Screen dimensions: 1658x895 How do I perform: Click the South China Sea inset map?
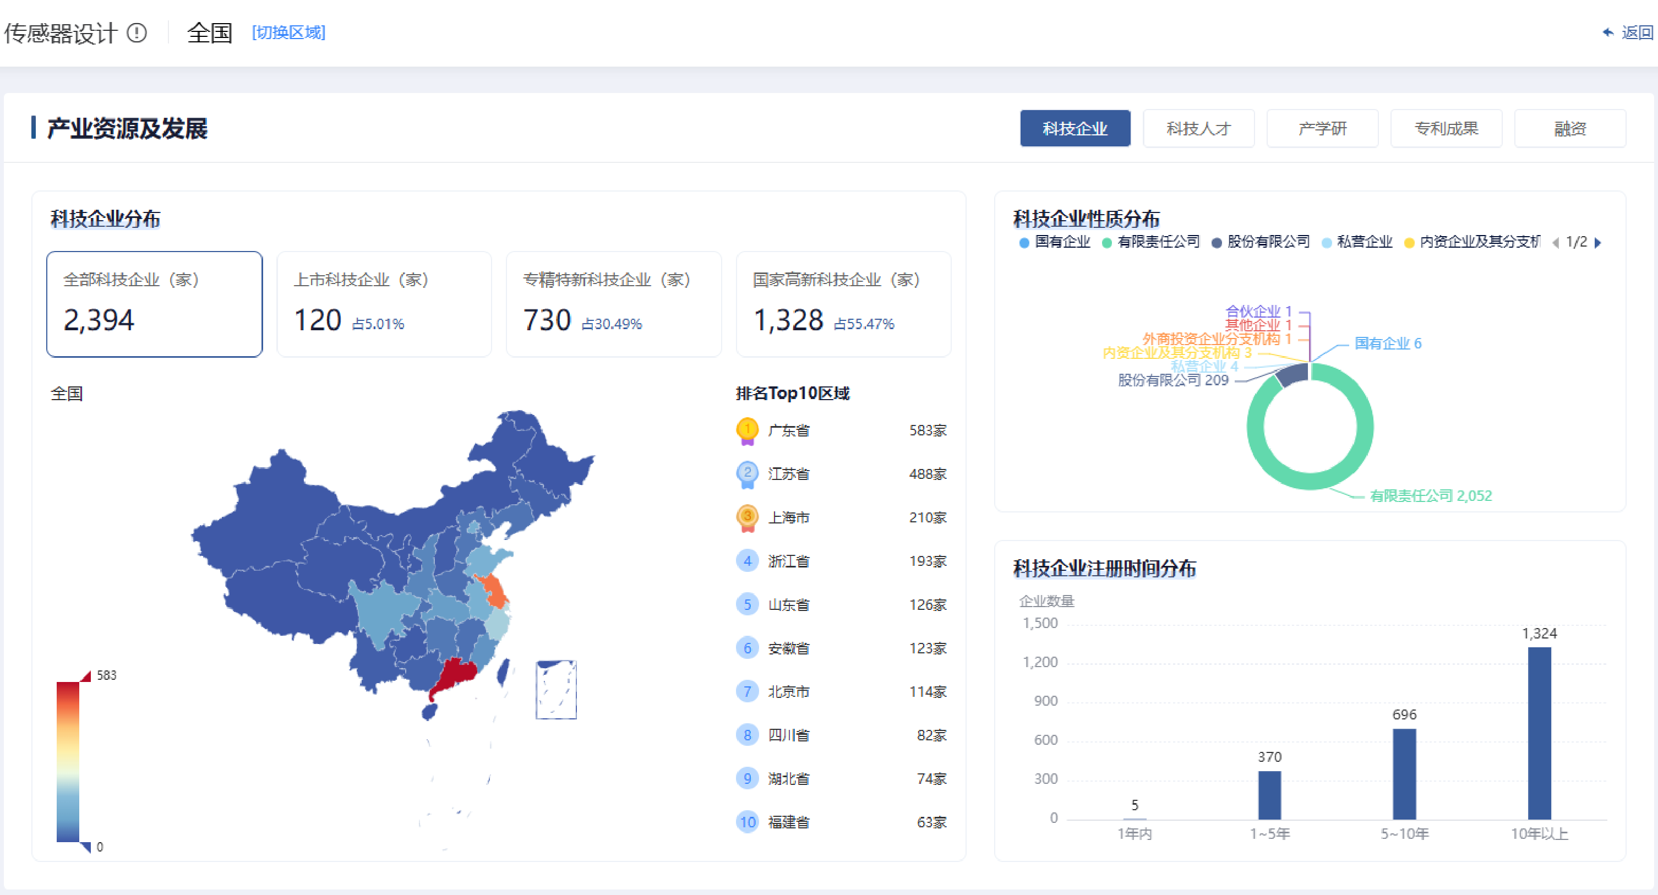point(556,690)
